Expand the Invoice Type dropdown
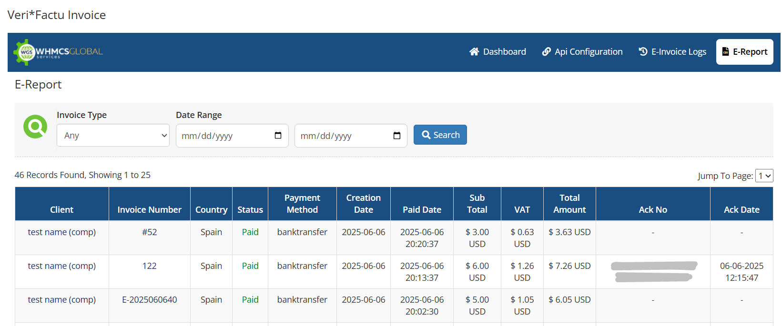The image size is (782, 326). pyautogui.click(x=113, y=136)
